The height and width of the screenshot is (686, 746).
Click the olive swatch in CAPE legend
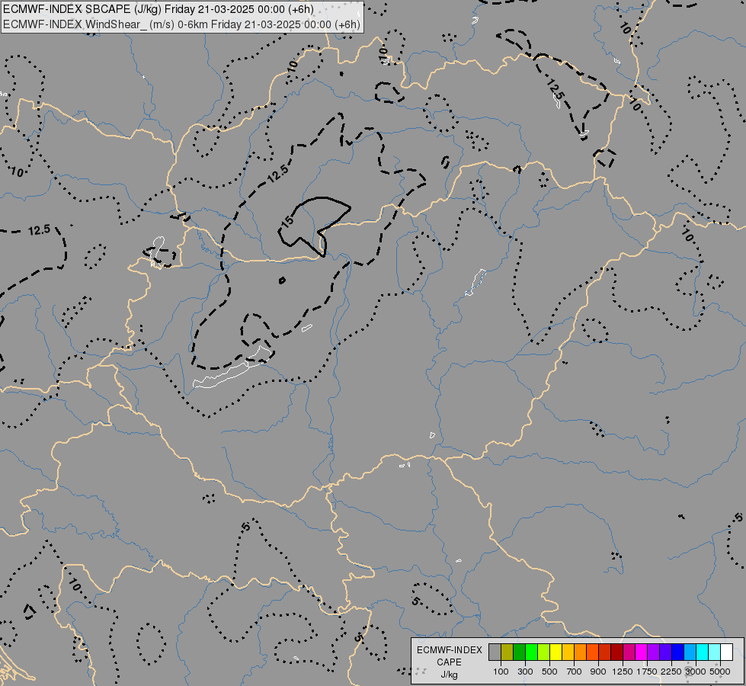pyautogui.click(x=507, y=652)
